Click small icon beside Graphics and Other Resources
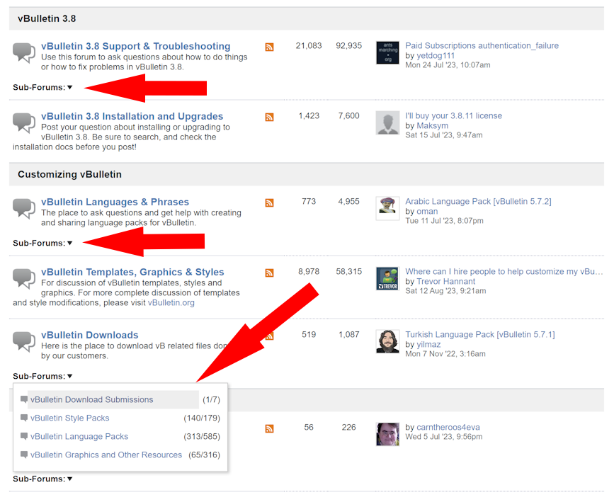 click(x=24, y=455)
